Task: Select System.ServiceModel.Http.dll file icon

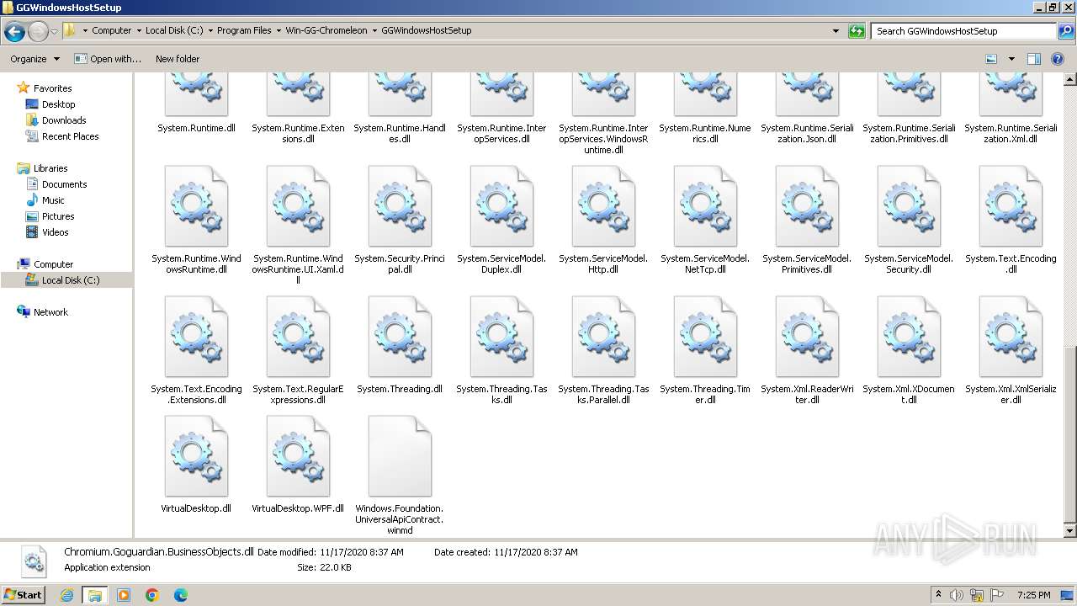Action: click(x=603, y=206)
